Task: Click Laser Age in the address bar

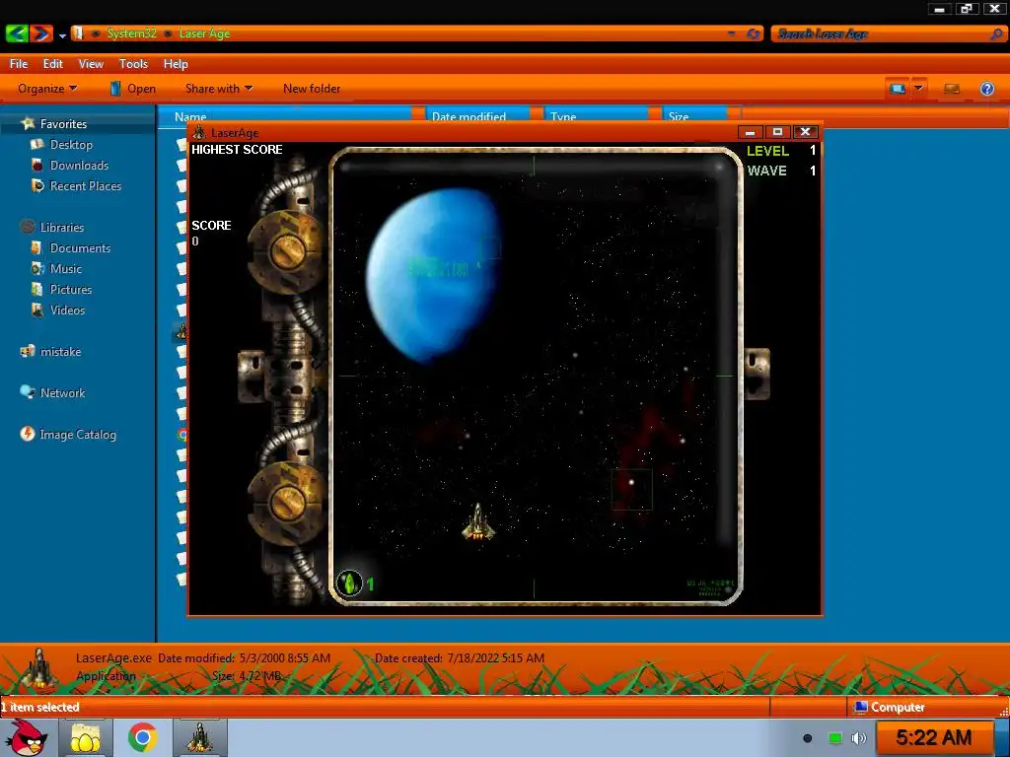Action: [204, 34]
